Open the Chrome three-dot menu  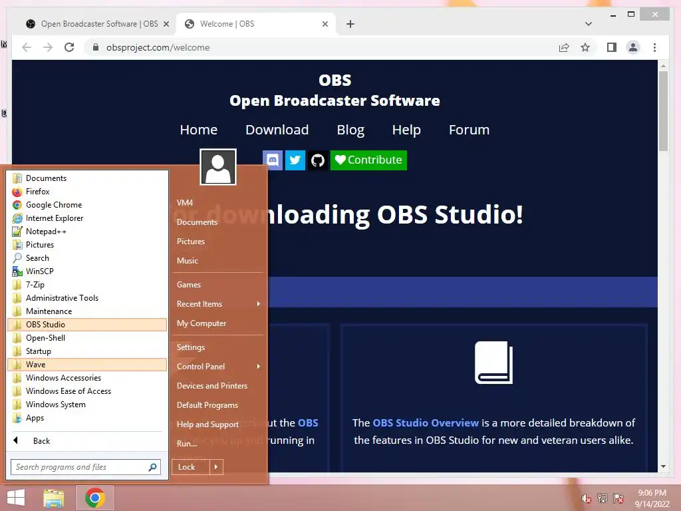654,47
